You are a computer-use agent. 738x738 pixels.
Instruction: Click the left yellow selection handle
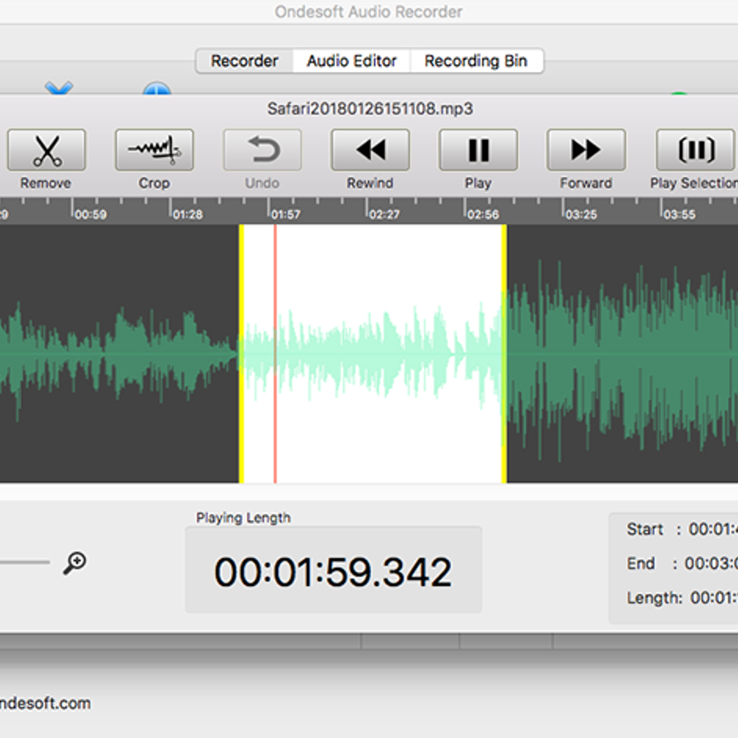[241, 354]
